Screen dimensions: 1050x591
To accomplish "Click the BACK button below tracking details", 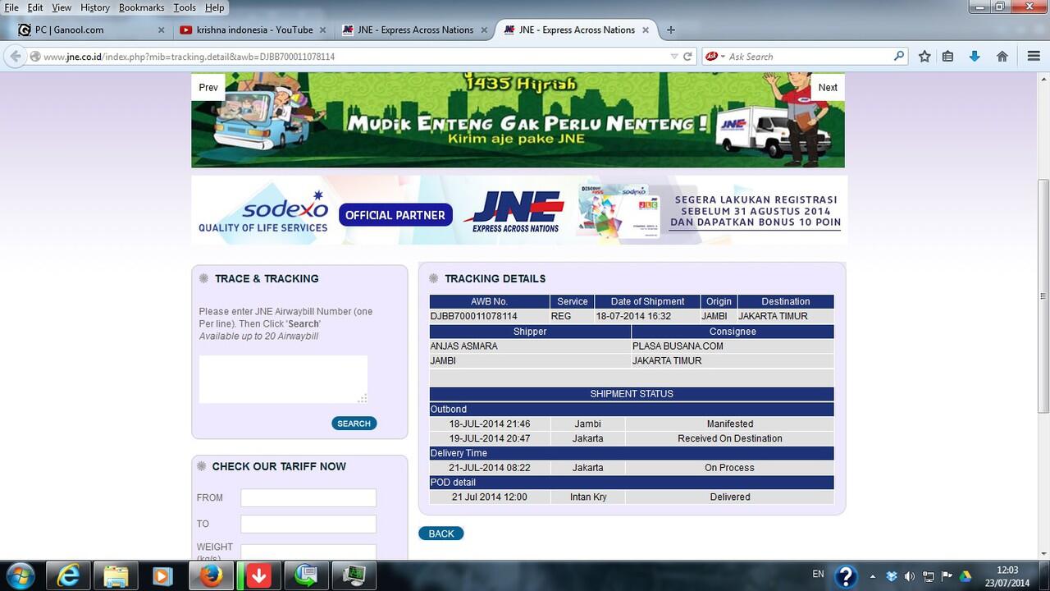I will [441, 534].
